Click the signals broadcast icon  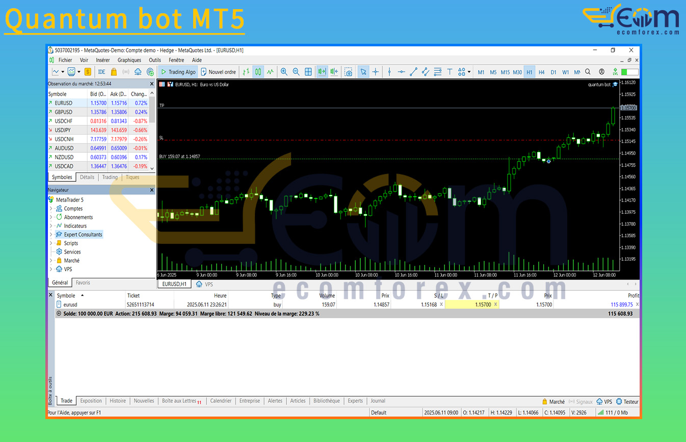click(125, 72)
